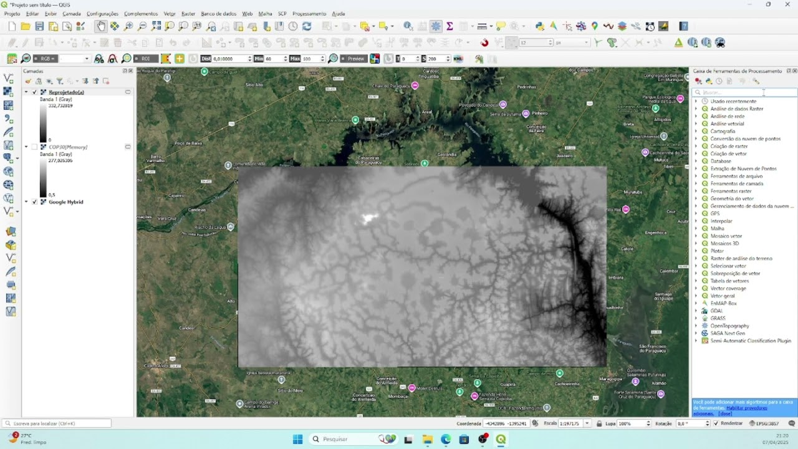
Task: Open statistical summary Sigma icon
Action: click(449, 26)
